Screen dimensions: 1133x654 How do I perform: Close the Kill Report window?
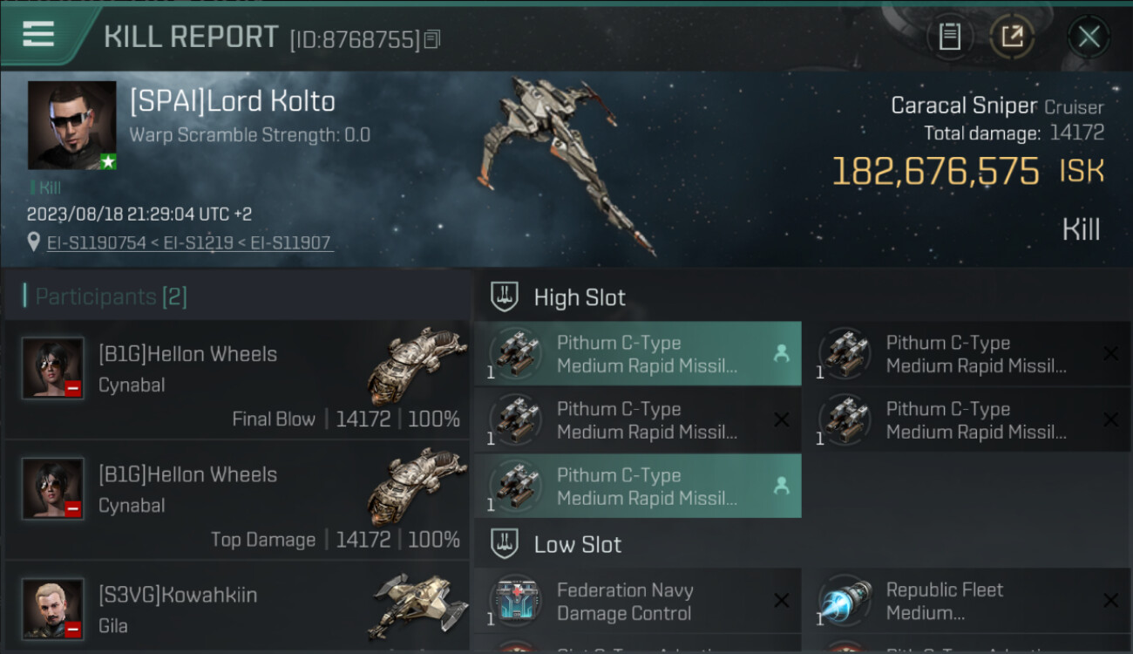point(1089,37)
